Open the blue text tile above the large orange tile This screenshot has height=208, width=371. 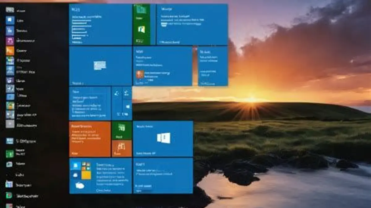pos(90,103)
